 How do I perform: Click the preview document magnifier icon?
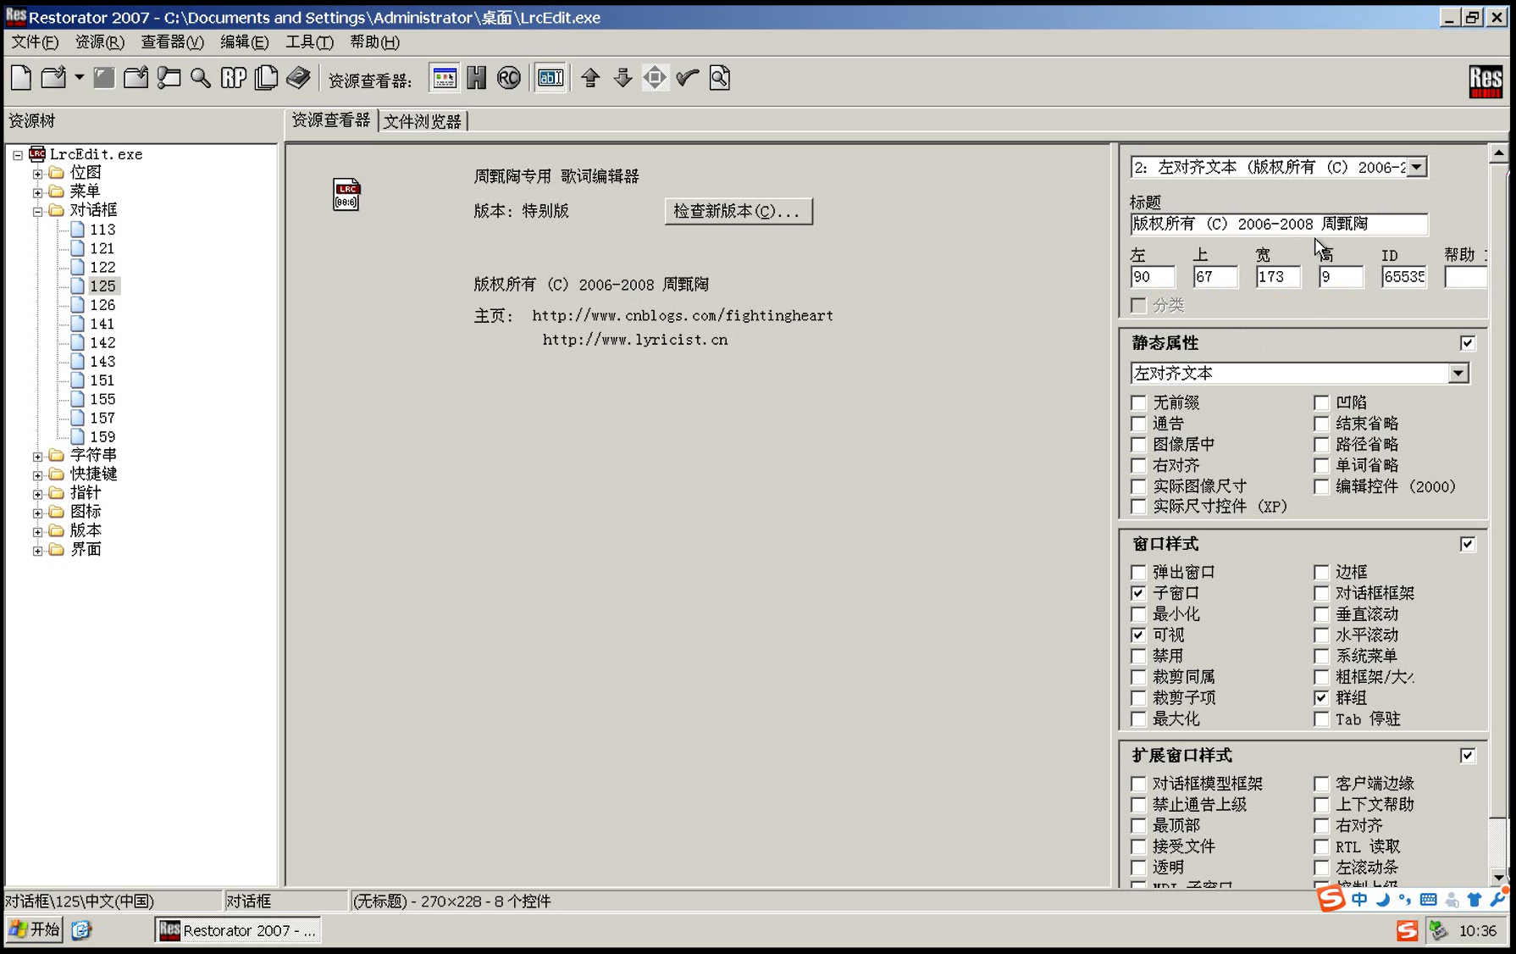719,78
